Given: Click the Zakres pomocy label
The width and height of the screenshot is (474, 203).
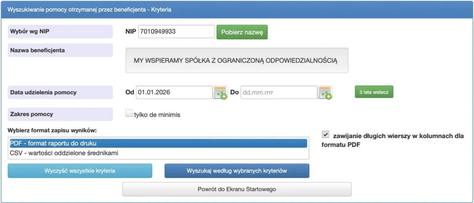Looking at the screenshot, I should coord(60,114).
